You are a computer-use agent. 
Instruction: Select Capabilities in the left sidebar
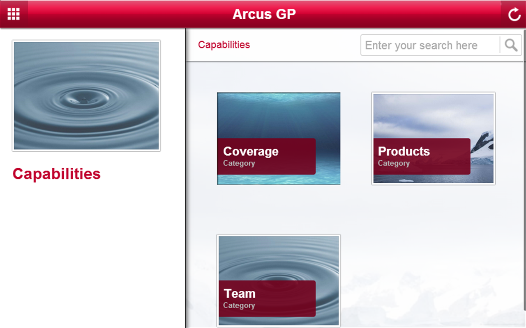tap(56, 174)
